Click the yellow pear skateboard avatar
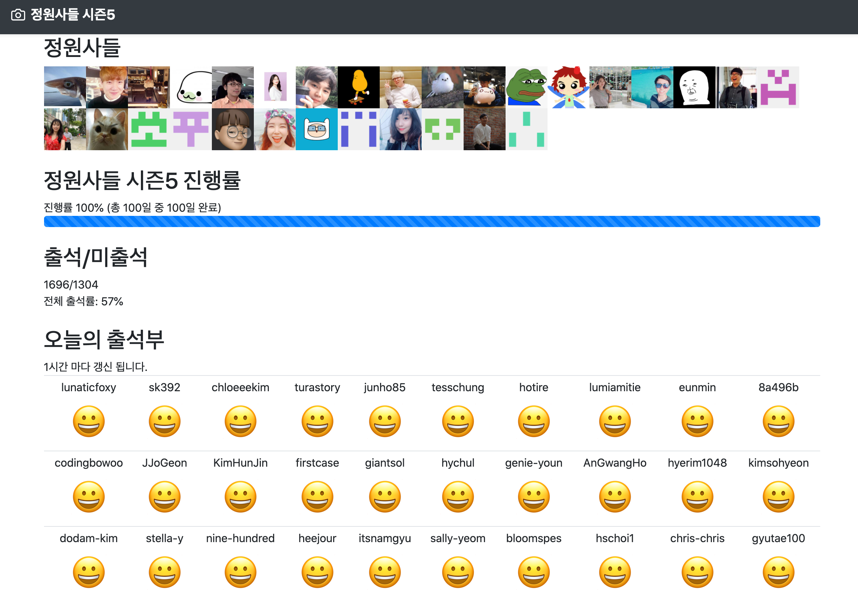The width and height of the screenshot is (858, 605). [x=358, y=87]
